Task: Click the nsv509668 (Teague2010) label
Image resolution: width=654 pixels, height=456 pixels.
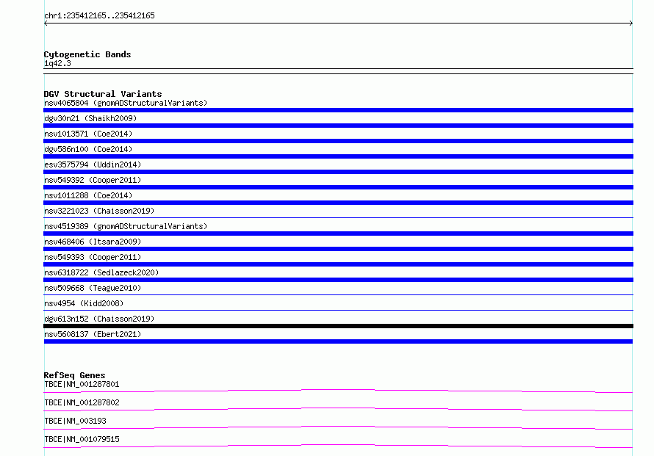Action: coord(93,288)
